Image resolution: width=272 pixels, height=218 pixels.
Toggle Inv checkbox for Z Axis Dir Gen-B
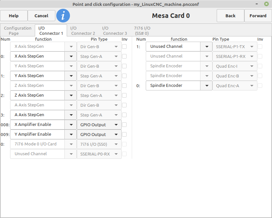[x=124, y=86]
